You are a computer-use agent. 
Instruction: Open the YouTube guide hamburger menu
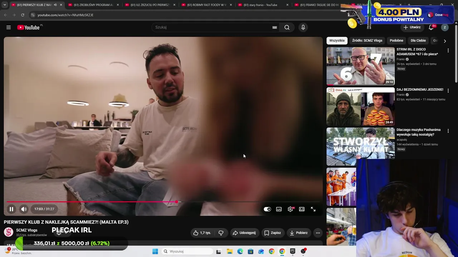click(x=9, y=27)
